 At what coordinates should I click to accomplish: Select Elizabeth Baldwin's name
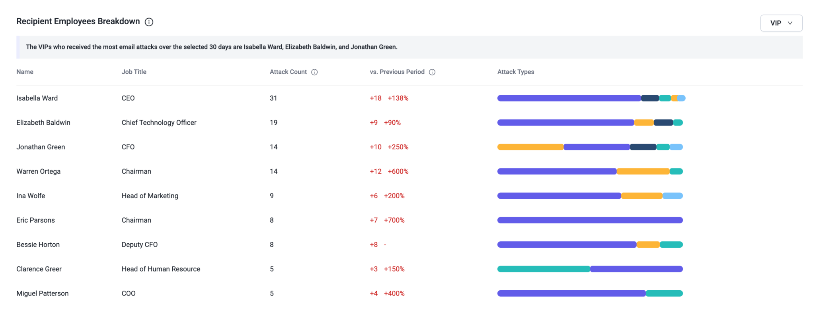43,122
